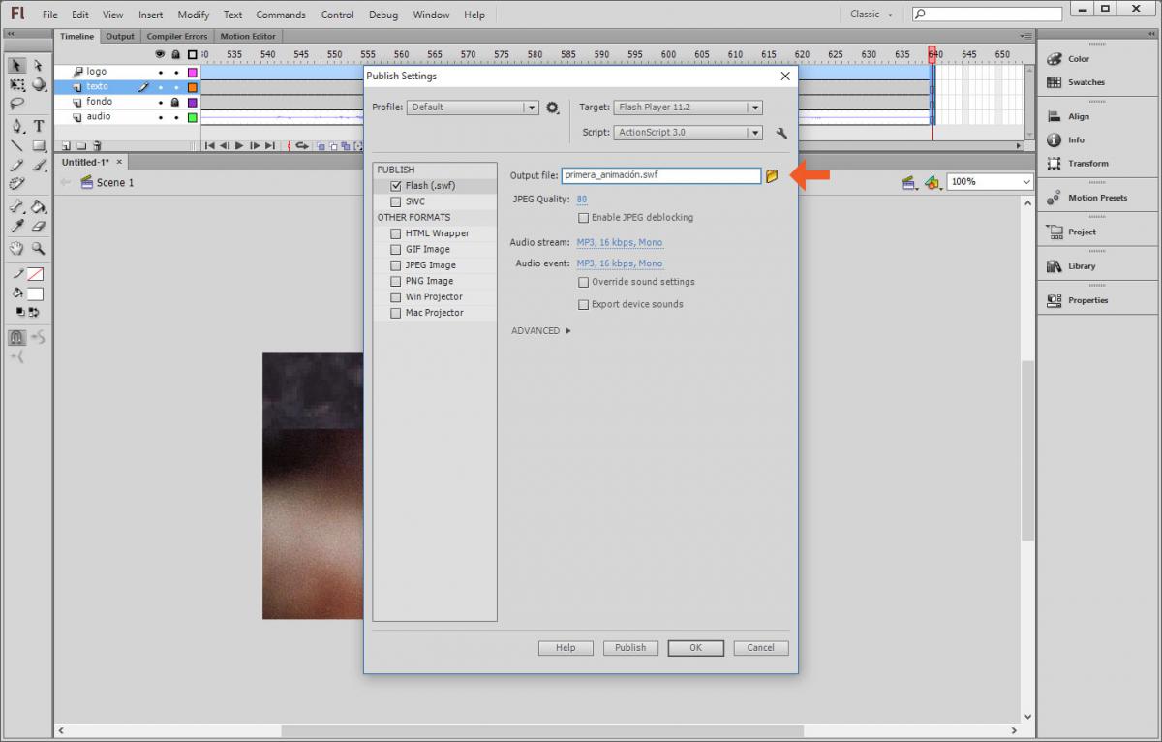Screen dimensions: 1162x742
Task: Select the Brush tool
Action: (x=38, y=166)
